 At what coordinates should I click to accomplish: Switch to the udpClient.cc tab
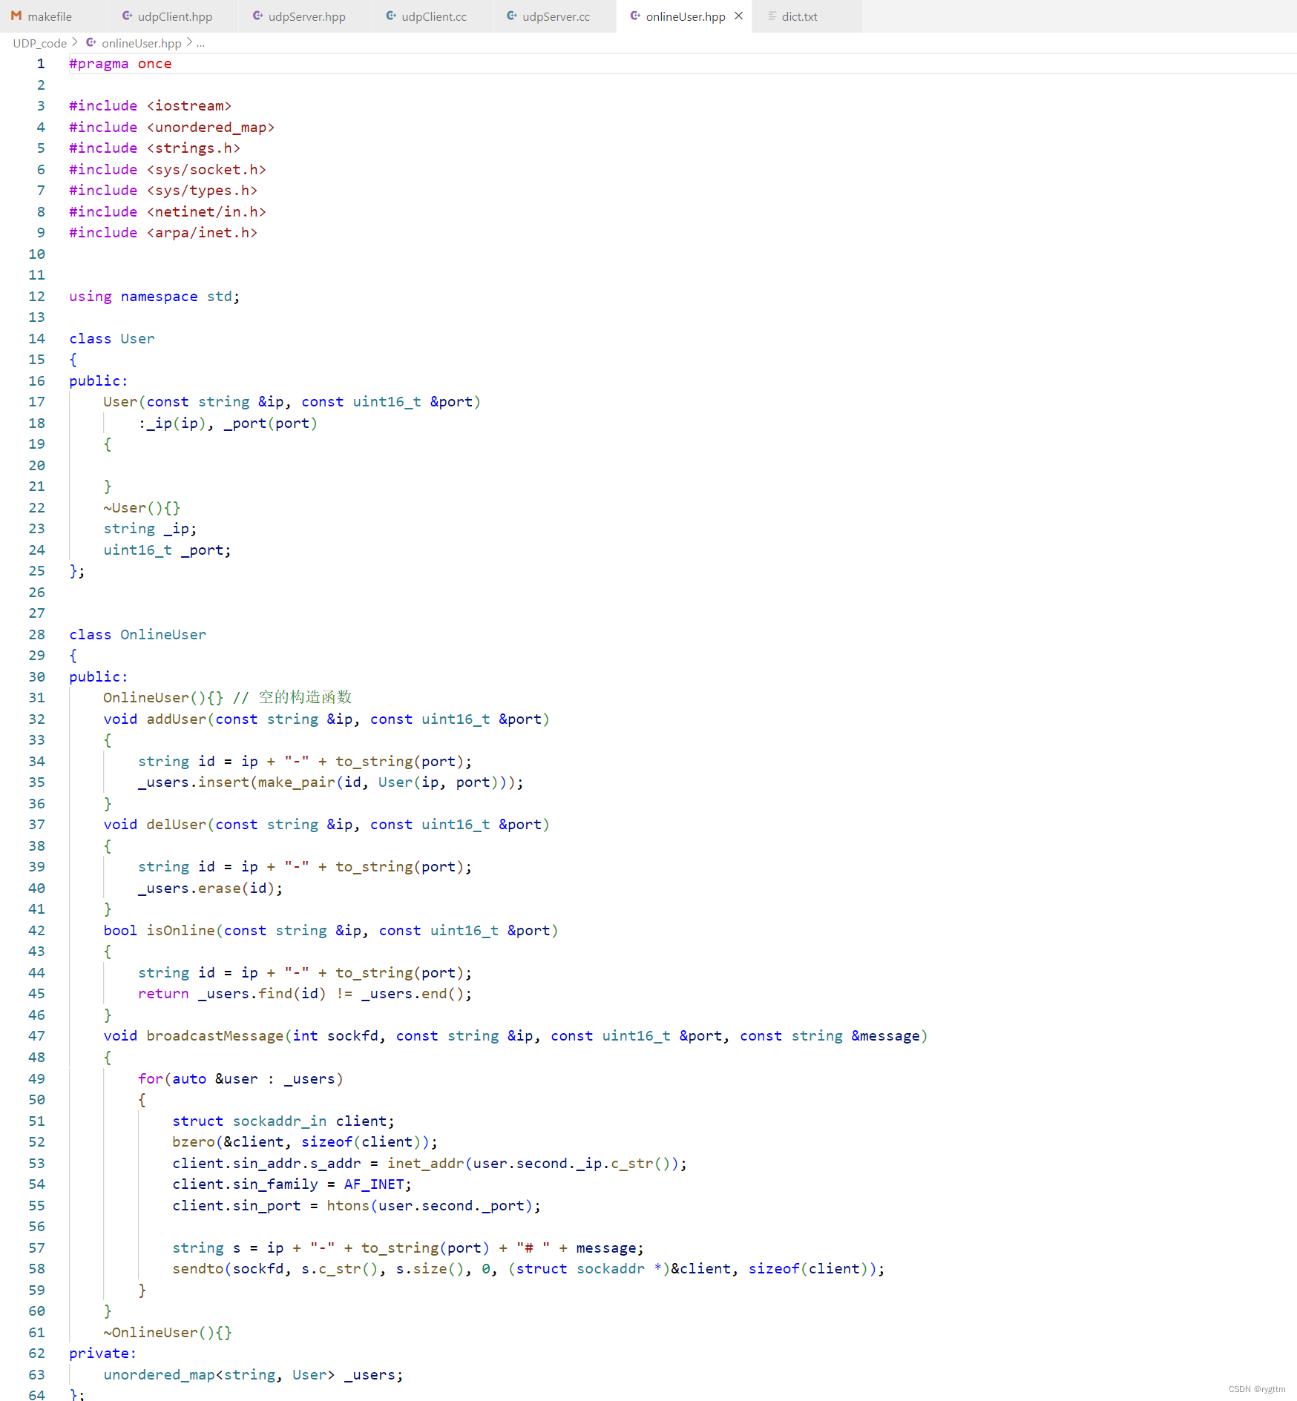pos(433,16)
